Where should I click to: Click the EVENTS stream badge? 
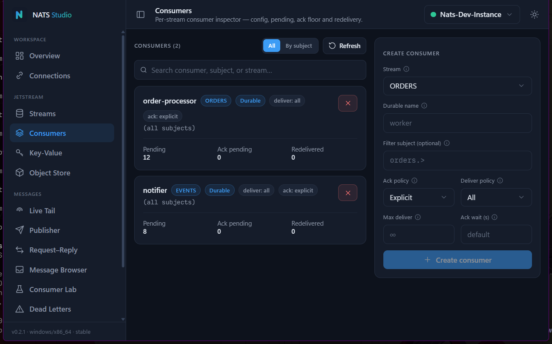pos(186,190)
